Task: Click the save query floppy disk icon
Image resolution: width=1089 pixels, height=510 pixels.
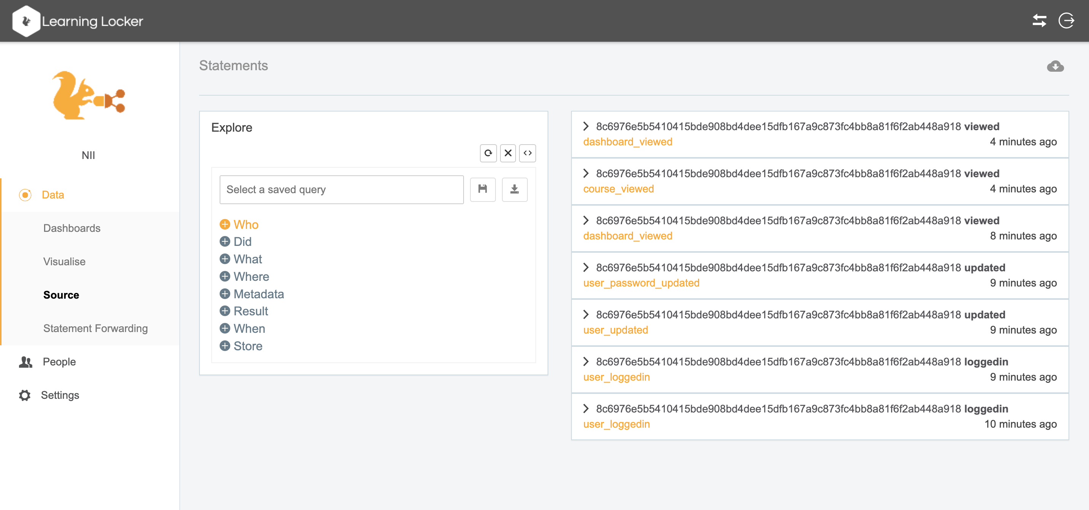Action: click(482, 189)
